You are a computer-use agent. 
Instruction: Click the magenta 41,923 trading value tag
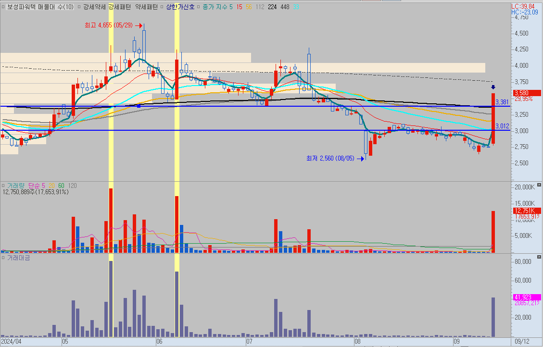[526, 297]
